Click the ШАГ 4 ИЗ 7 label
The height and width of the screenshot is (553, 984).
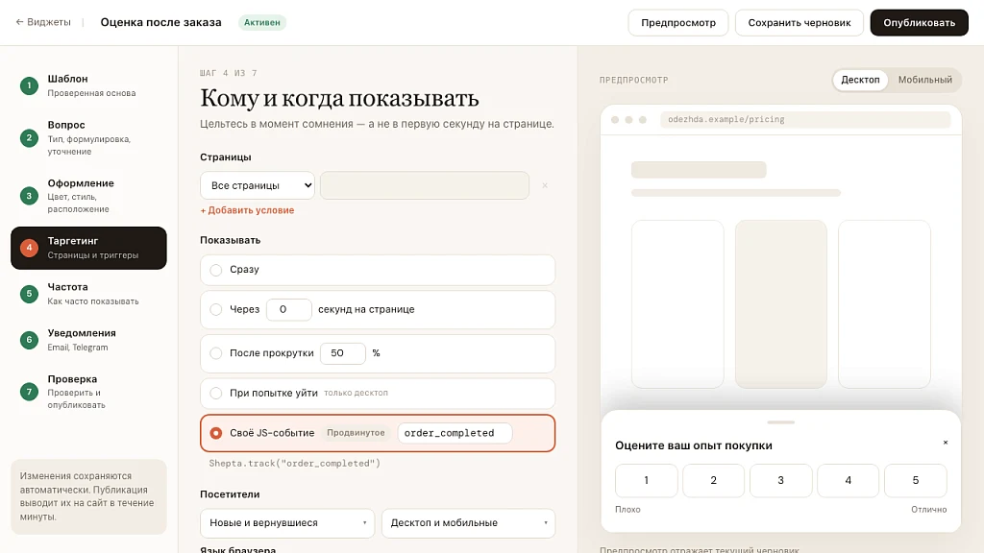229,73
